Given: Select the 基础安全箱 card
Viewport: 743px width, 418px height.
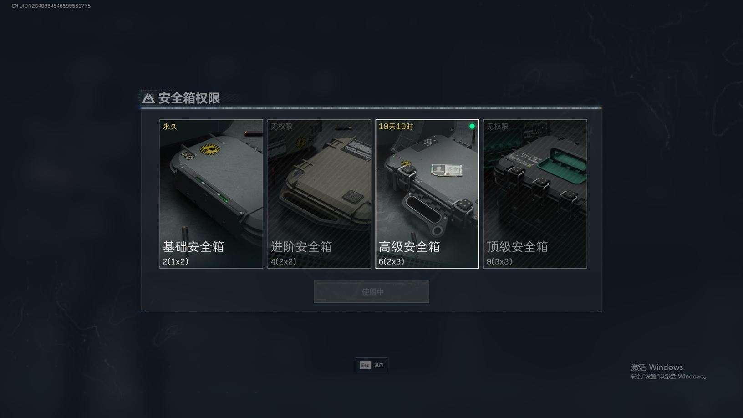Looking at the screenshot, I should 211,194.
